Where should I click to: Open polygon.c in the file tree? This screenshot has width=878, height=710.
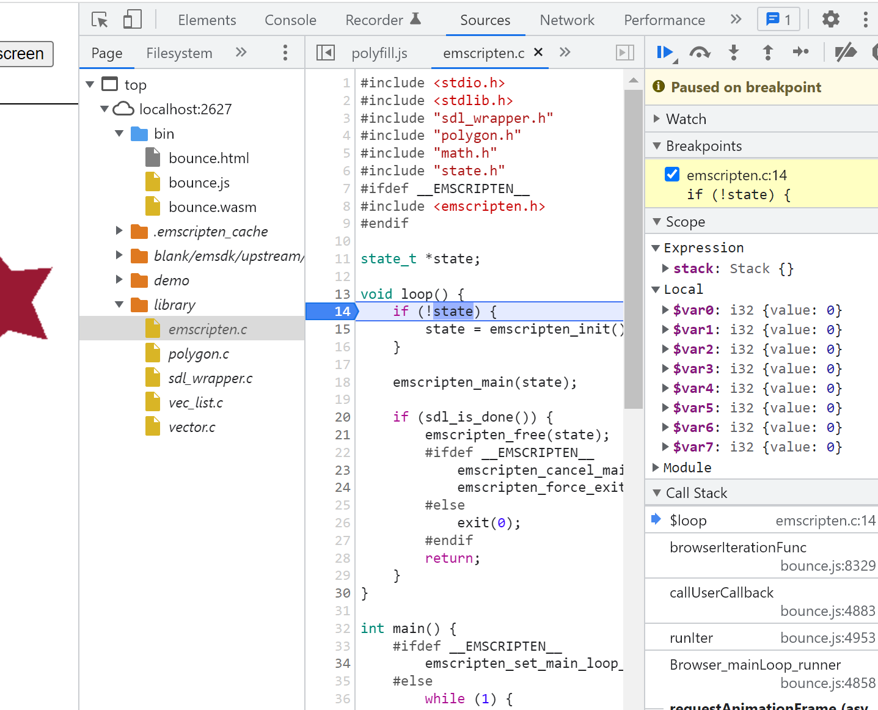[199, 354]
